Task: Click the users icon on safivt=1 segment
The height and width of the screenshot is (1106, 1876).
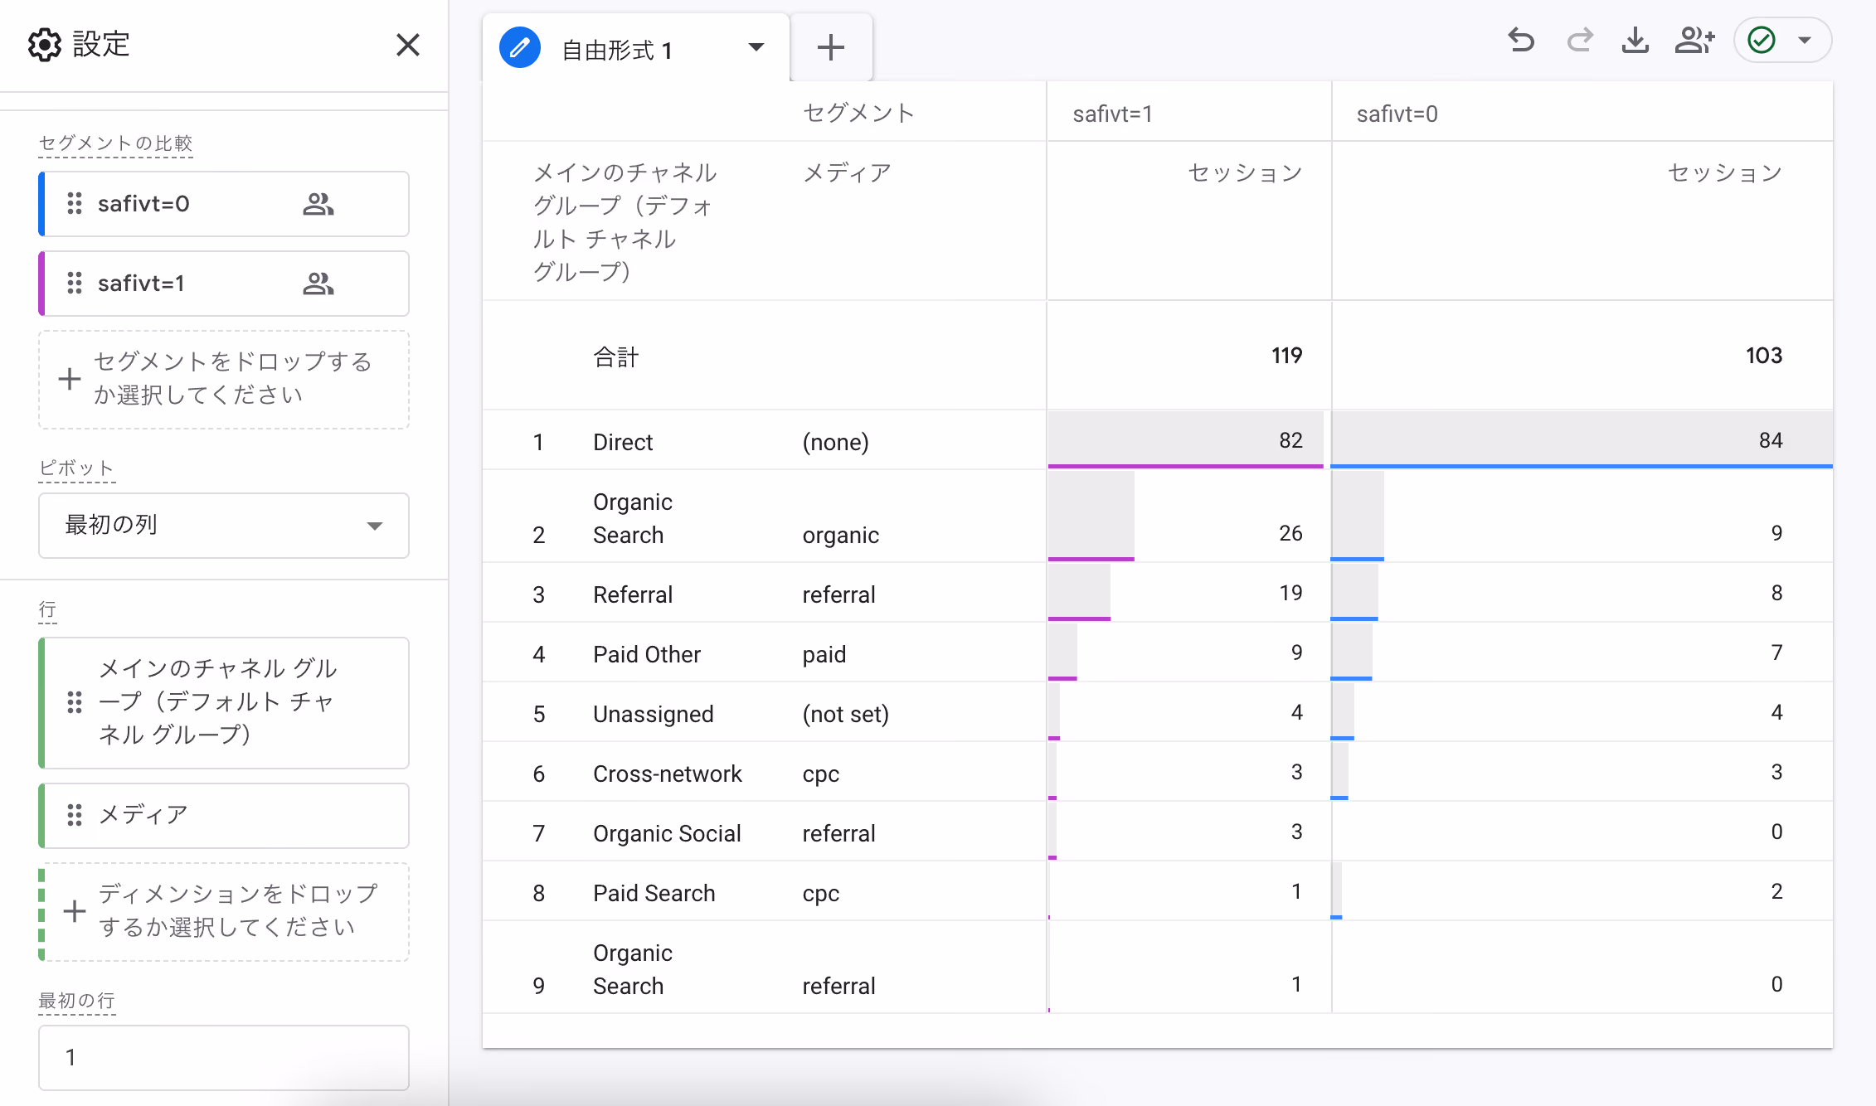Action: pyautogui.click(x=318, y=284)
